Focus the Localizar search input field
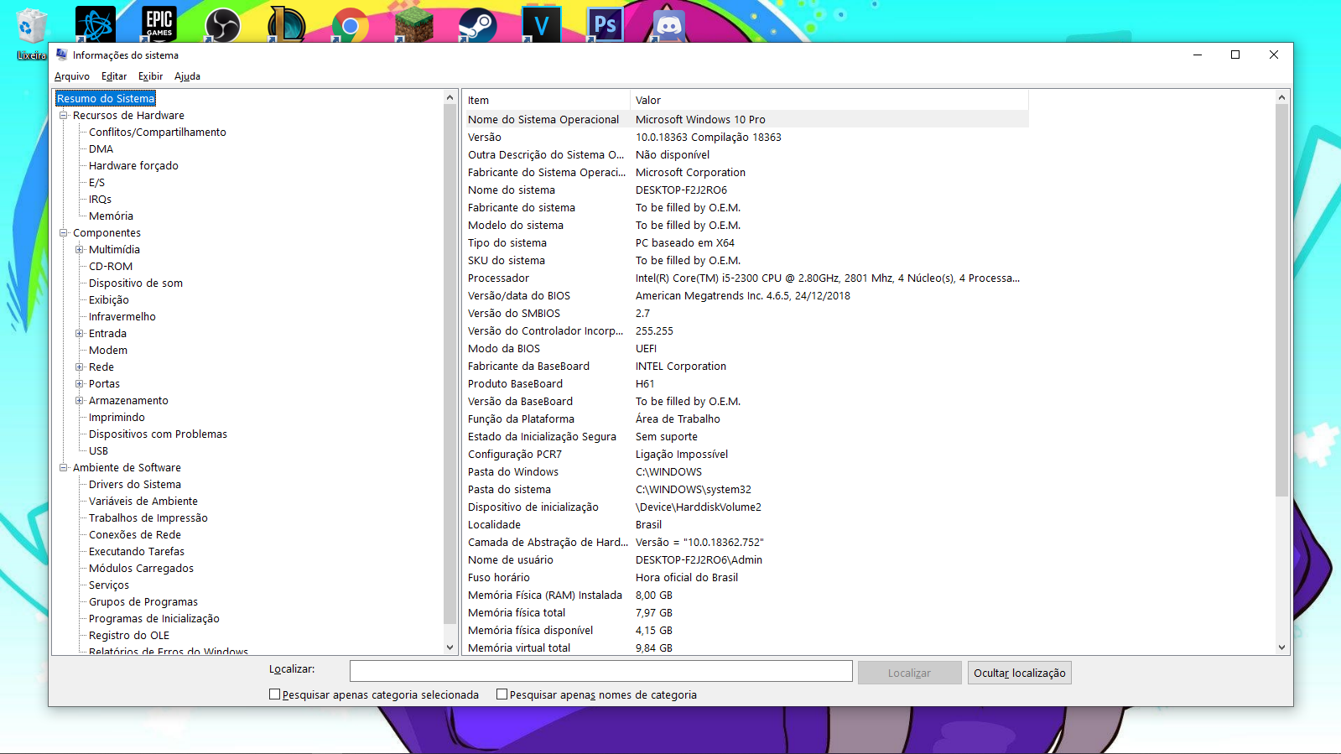Screen dimensions: 1341x754 [x=600, y=671]
